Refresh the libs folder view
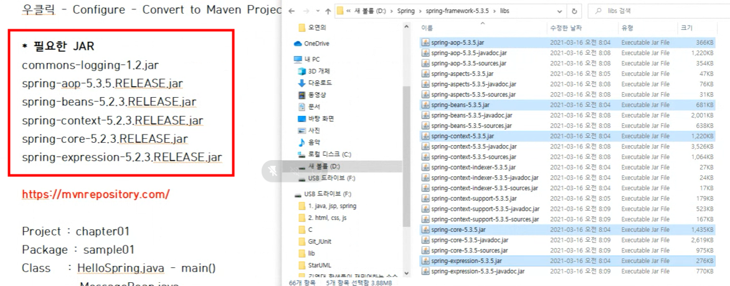The height and width of the screenshot is (286, 730). (x=574, y=11)
